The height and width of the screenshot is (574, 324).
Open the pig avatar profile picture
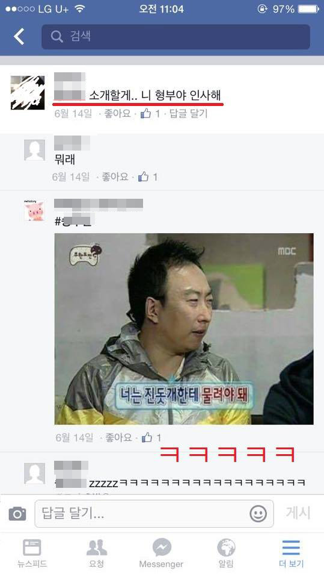pyautogui.click(x=34, y=210)
